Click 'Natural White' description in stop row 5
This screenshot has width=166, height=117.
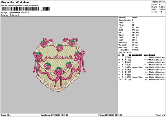coord(137,67)
